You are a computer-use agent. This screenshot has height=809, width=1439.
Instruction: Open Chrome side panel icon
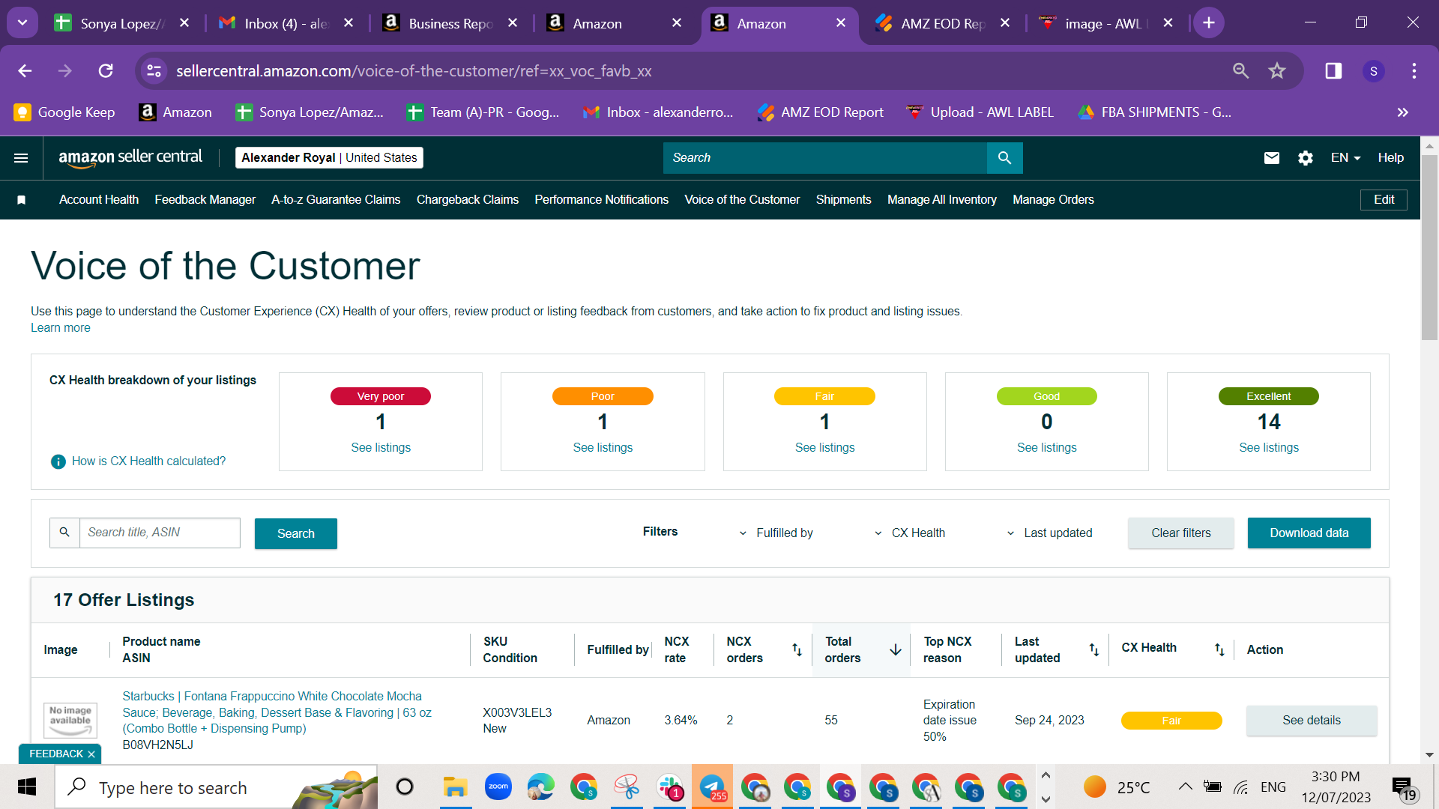tap(1333, 70)
